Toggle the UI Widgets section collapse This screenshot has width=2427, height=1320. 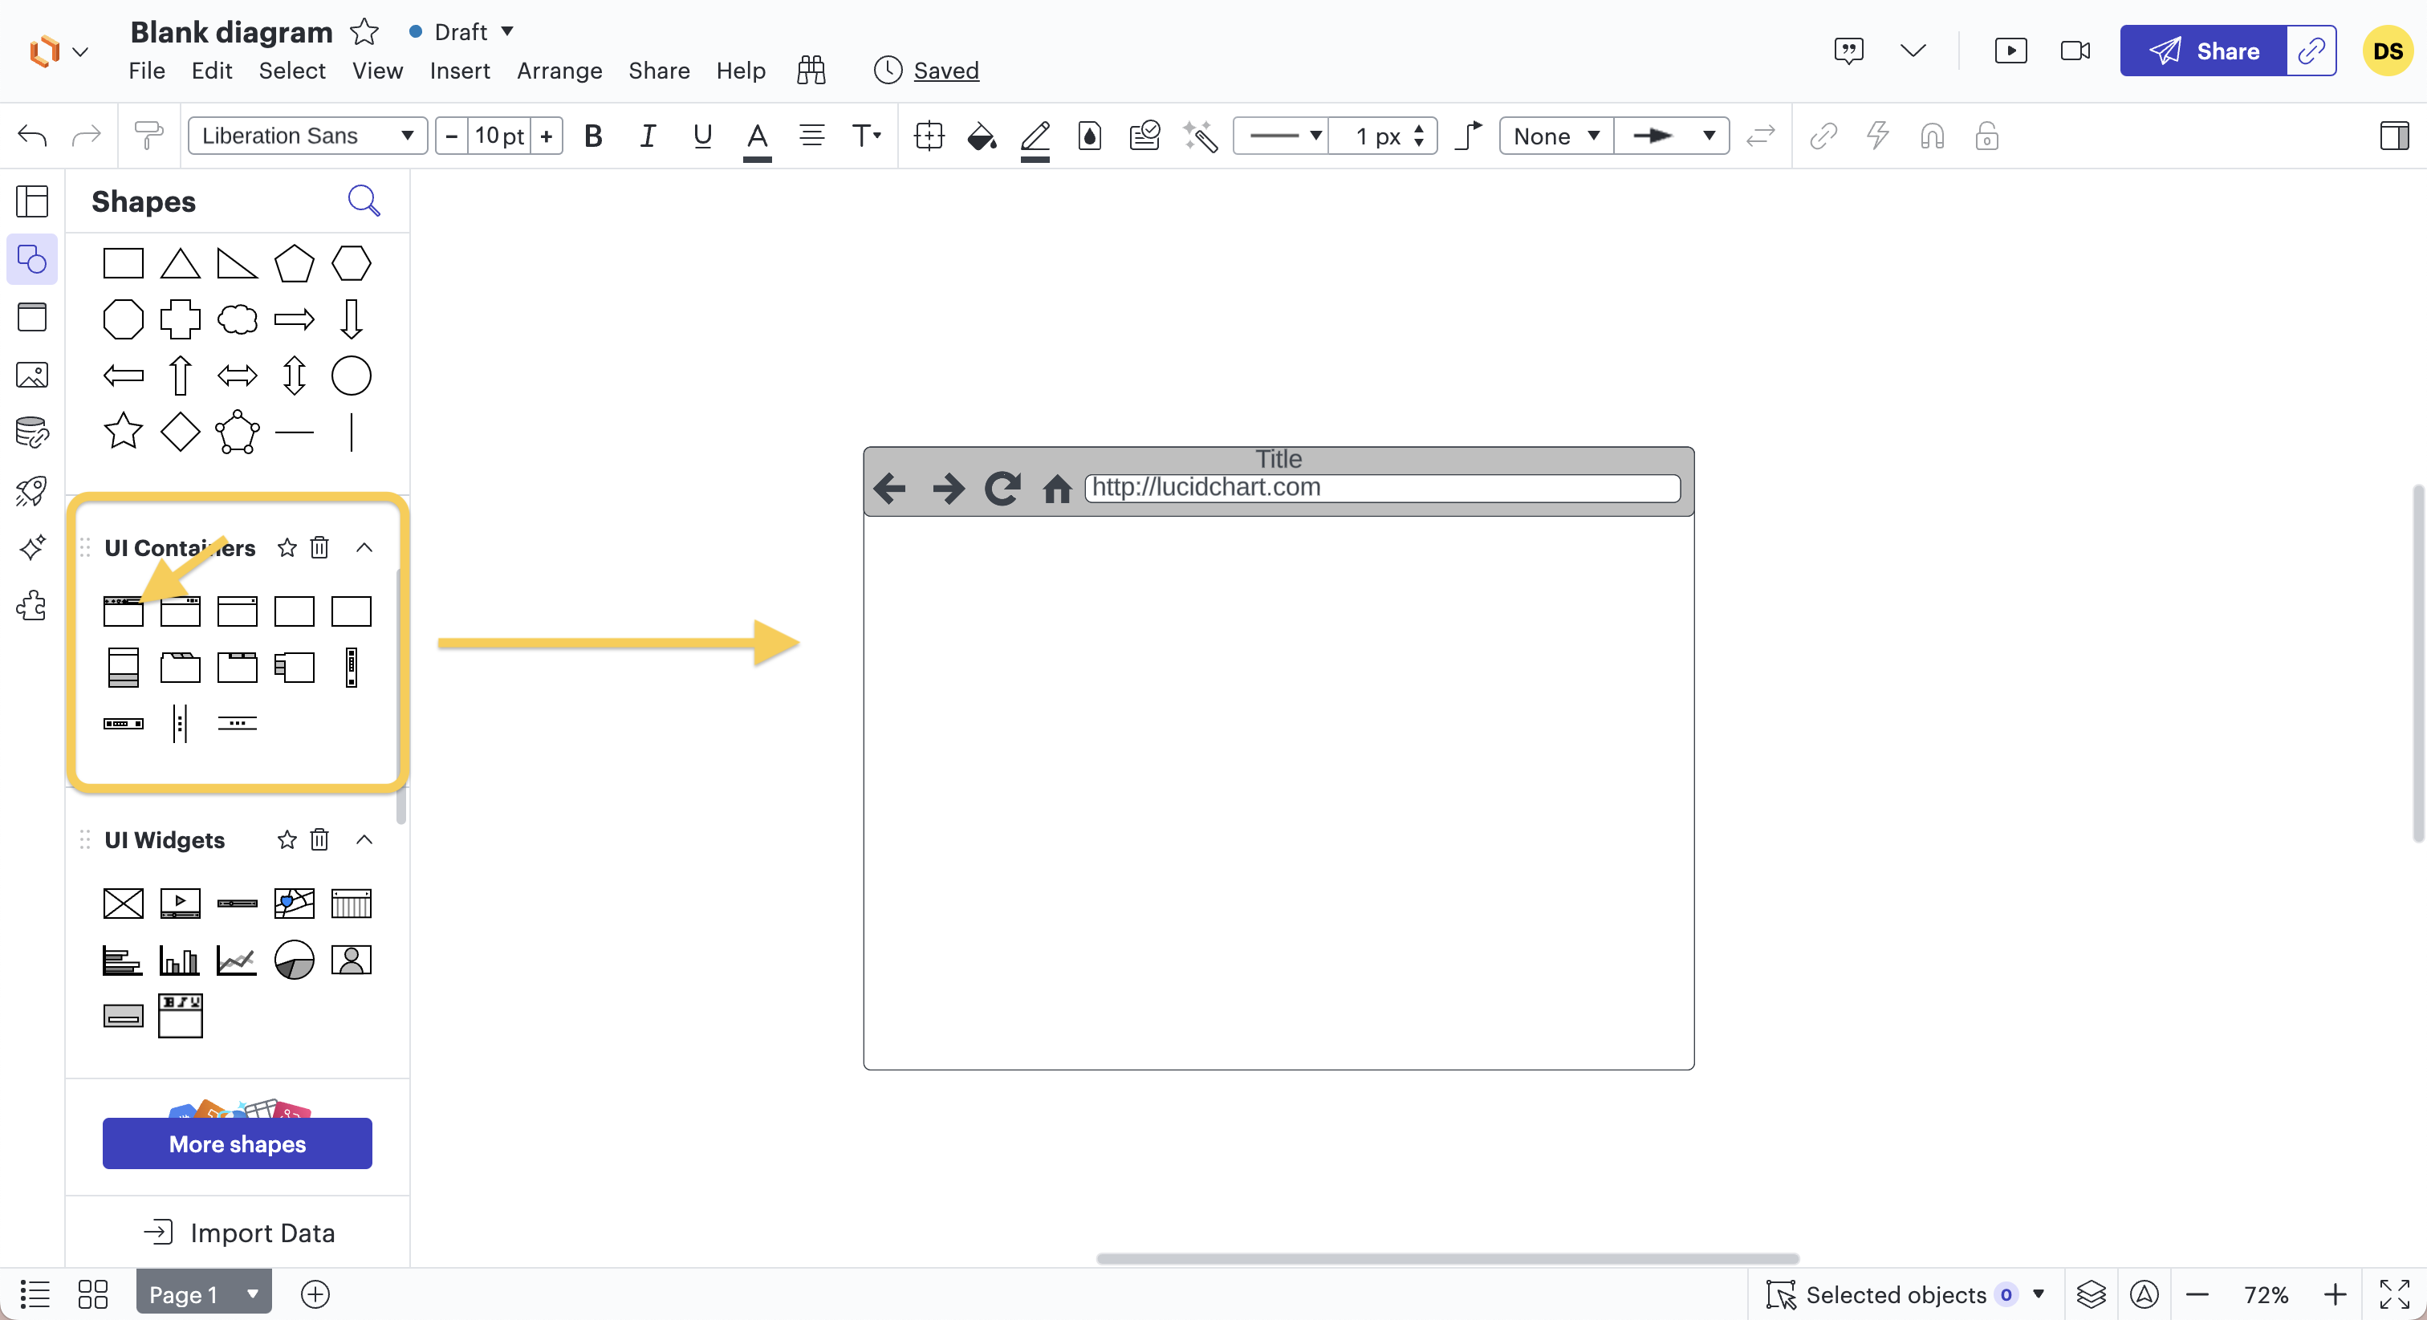pos(364,840)
